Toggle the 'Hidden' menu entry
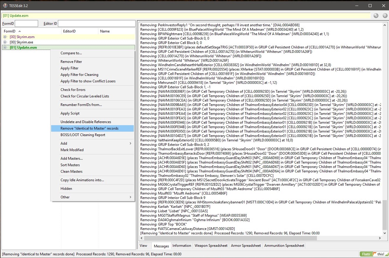The height and width of the screenshot is (258, 389). [92, 189]
